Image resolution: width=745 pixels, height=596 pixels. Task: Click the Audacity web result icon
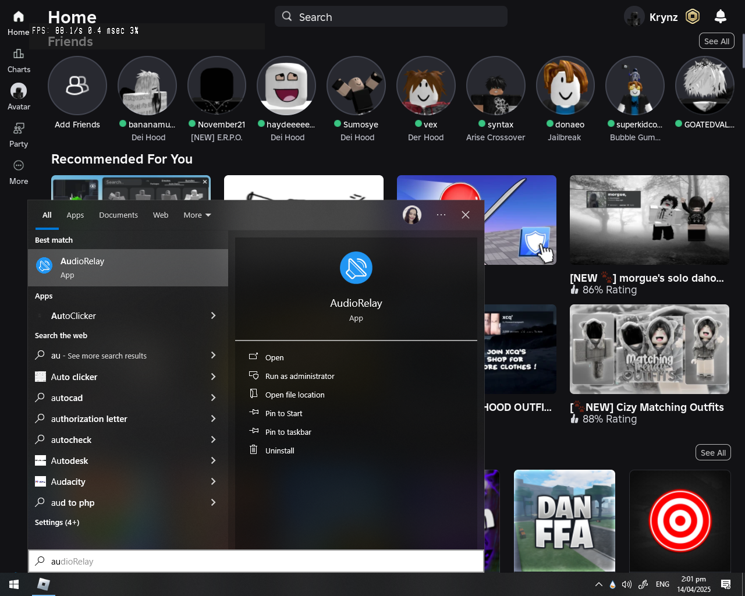tap(40, 482)
